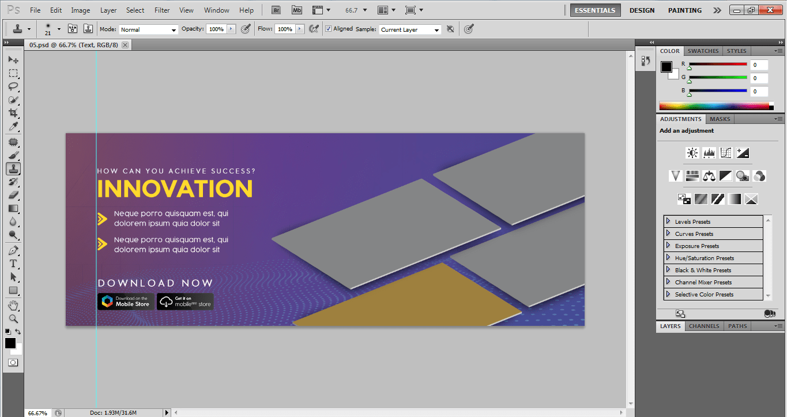787x417 pixels.
Task: Switch to the Design workspace
Action: pyautogui.click(x=642, y=10)
